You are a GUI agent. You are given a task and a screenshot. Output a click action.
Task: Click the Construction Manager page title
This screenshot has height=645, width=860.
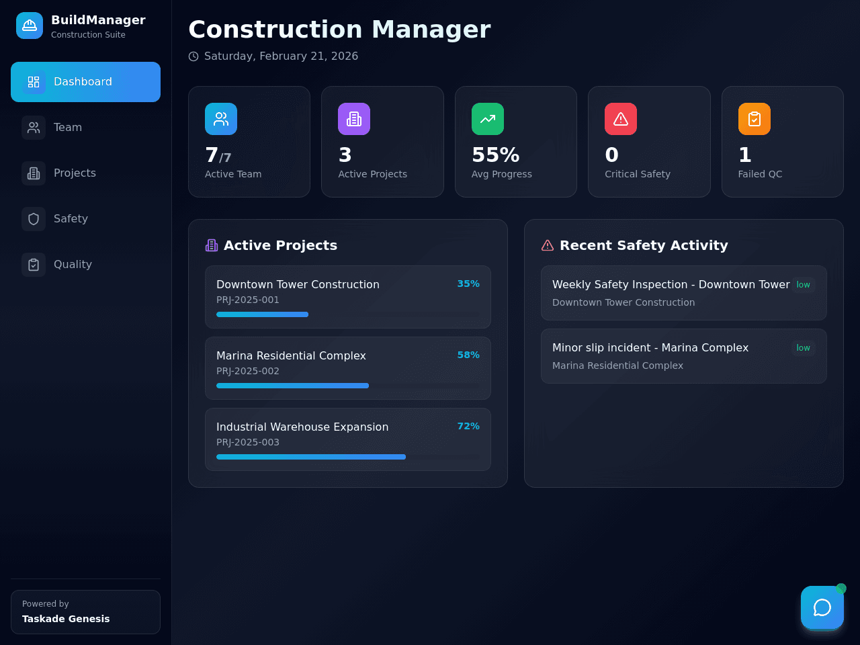tap(339, 30)
